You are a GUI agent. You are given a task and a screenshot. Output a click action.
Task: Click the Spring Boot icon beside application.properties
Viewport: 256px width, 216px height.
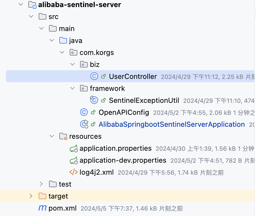tap(73, 148)
